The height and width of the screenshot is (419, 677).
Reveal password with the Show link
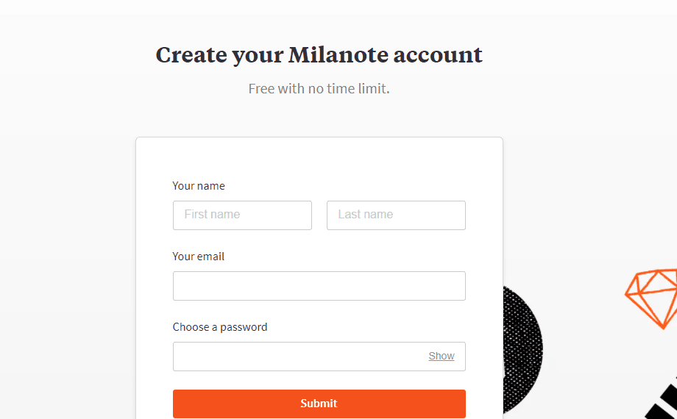442,356
